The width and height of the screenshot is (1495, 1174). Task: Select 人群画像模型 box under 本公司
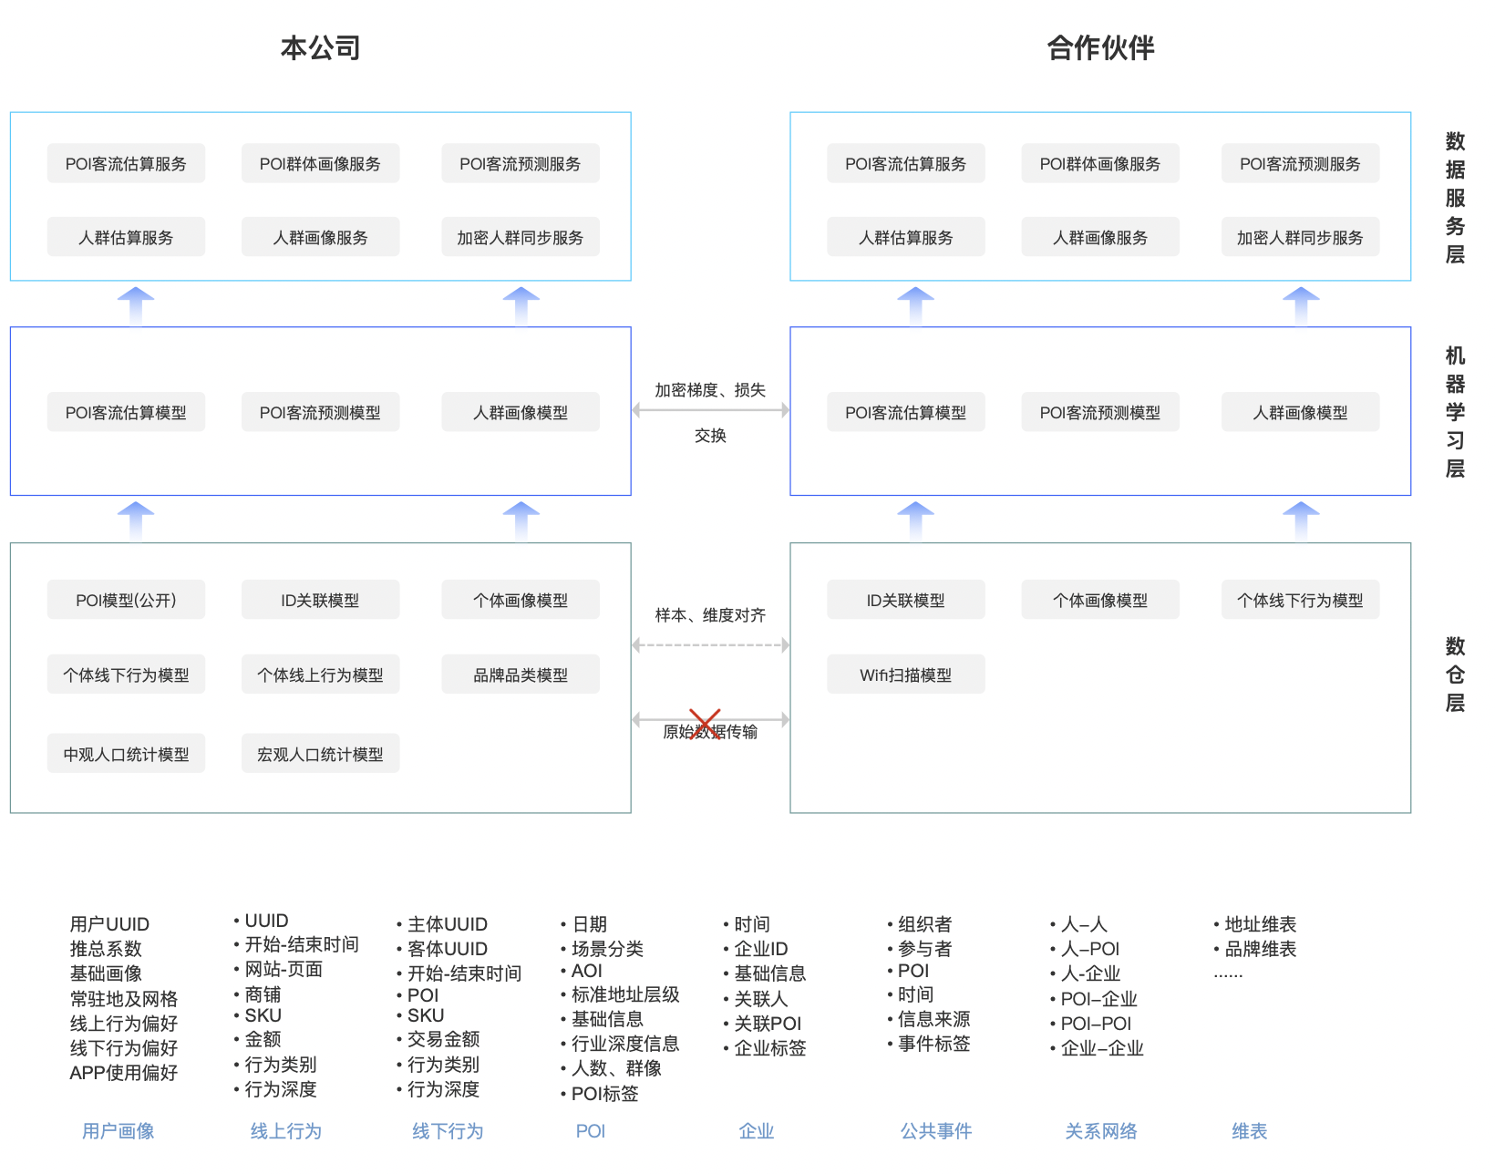pyautogui.click(x=521, y=412)
